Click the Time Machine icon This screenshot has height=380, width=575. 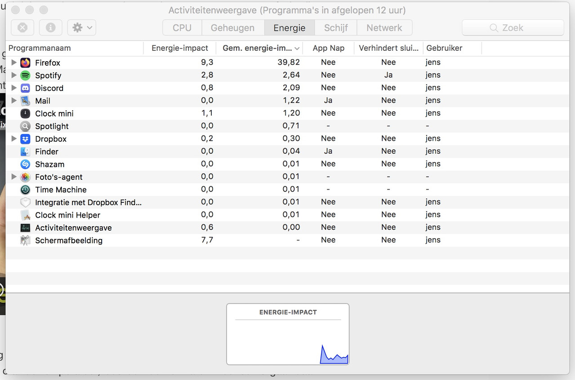click(25, 189)
